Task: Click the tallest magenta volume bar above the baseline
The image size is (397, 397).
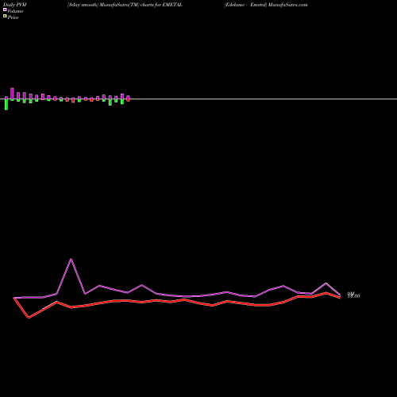Action: pos(12,94)
